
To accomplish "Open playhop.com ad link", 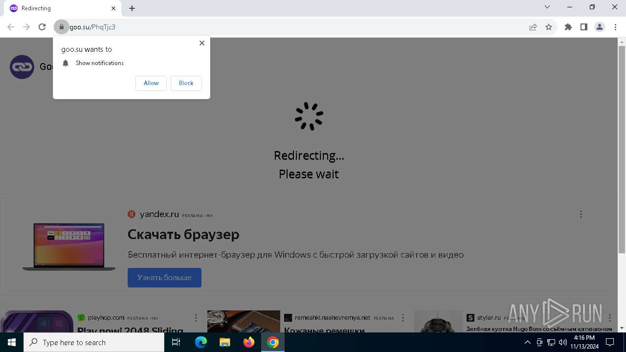I will coord(106,318).
